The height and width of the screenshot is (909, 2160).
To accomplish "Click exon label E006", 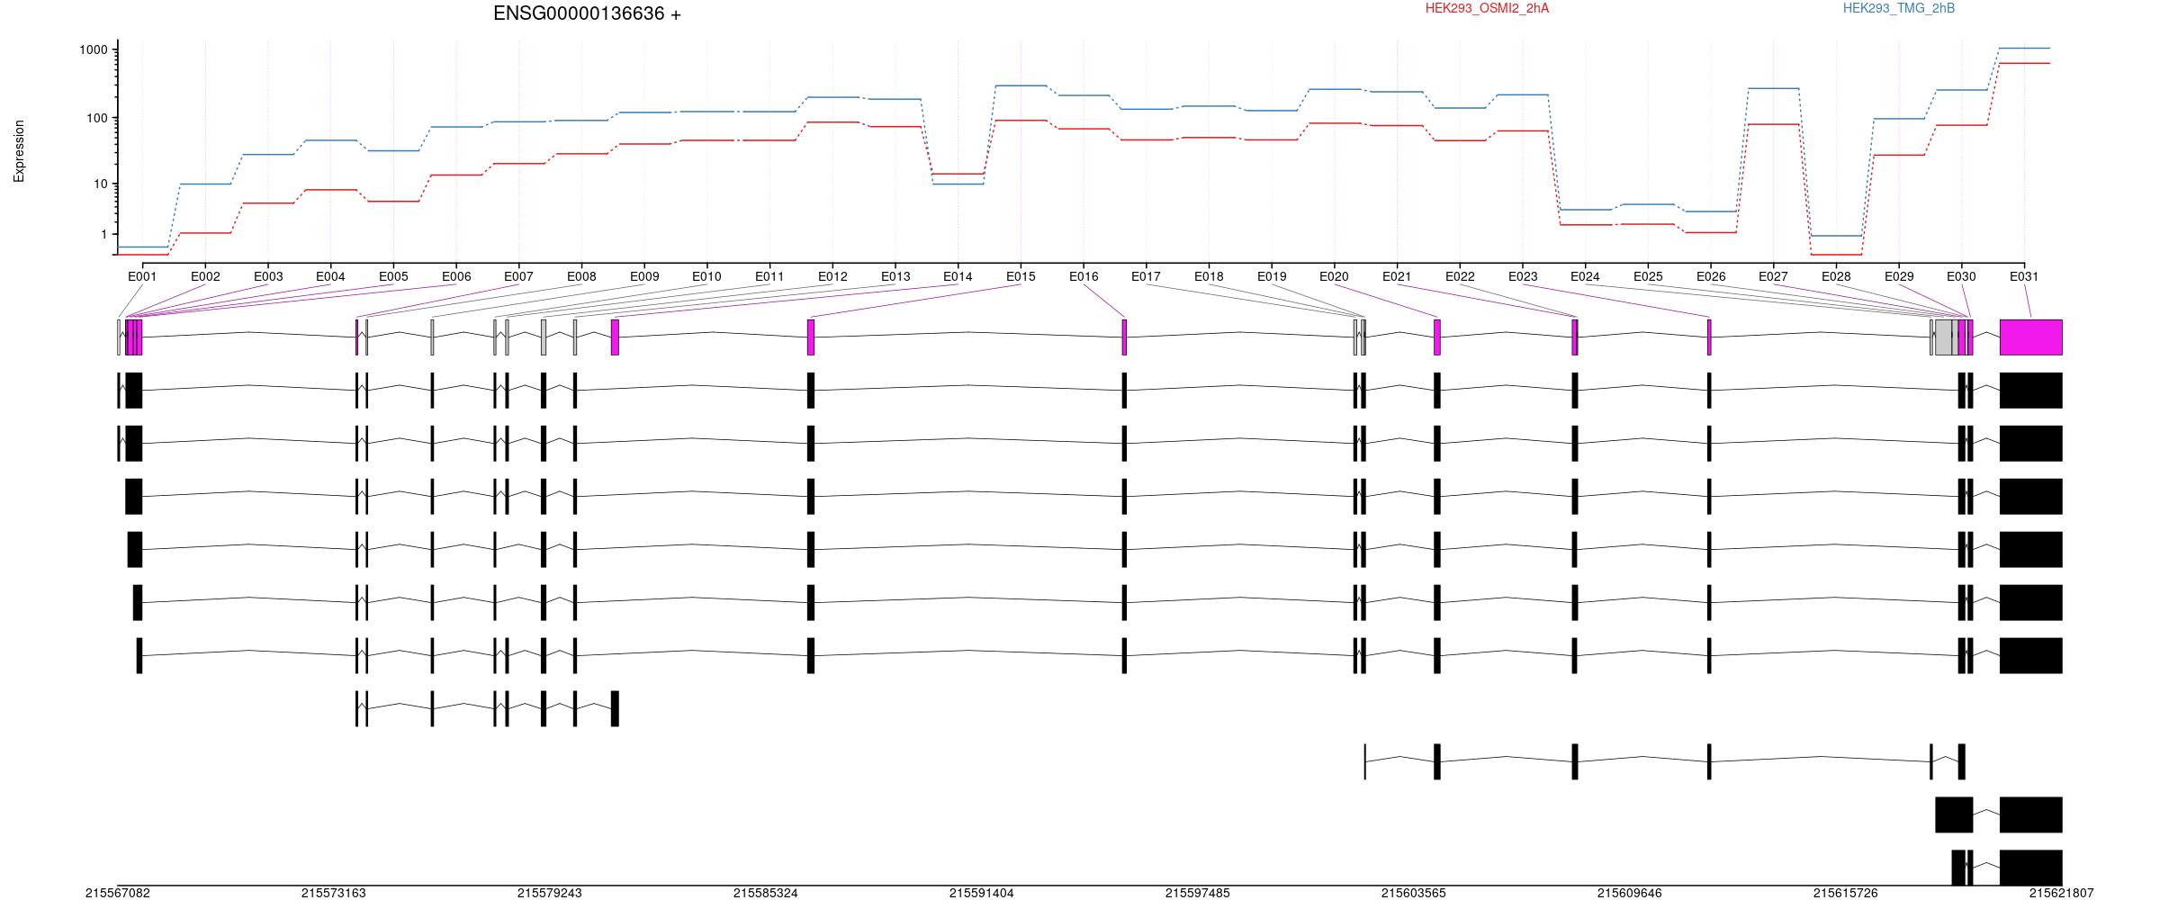I will (x=456, y=276).
